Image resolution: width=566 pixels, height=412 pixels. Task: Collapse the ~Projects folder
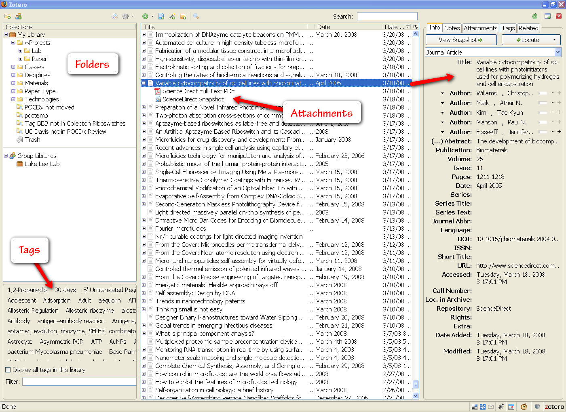(x=13, y=43)
